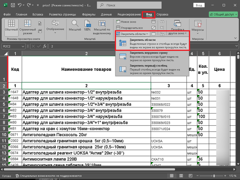Click Reset Window Position icon
The width and height of the screenshot is (240, 180).
162,34
